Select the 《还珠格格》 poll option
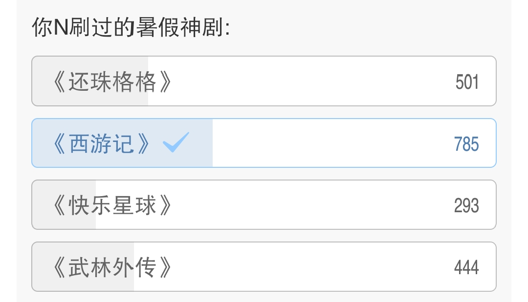The image size is (528, 302). 112,82
